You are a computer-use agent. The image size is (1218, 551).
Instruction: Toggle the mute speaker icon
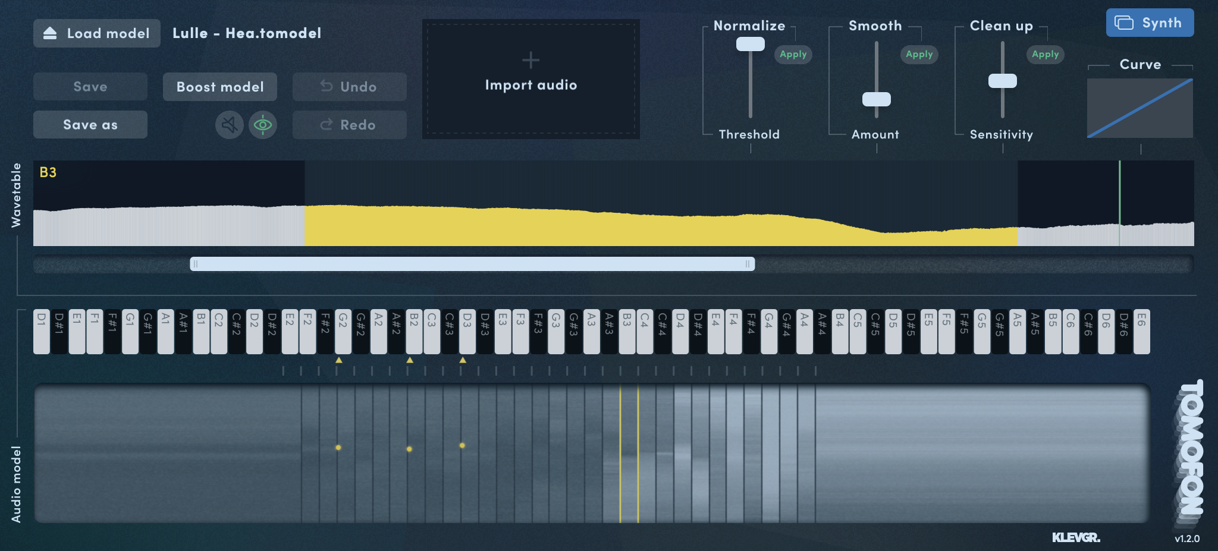229,125
